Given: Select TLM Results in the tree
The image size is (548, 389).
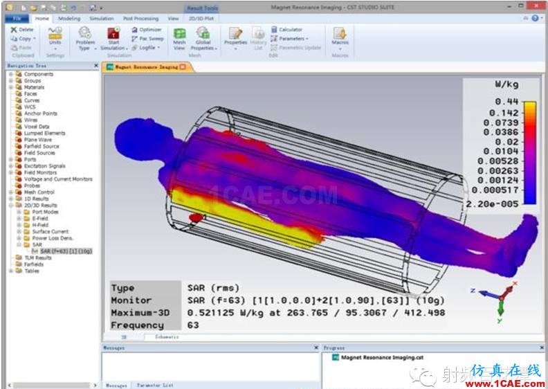Looking at the screenshot, I should (33, 258).
